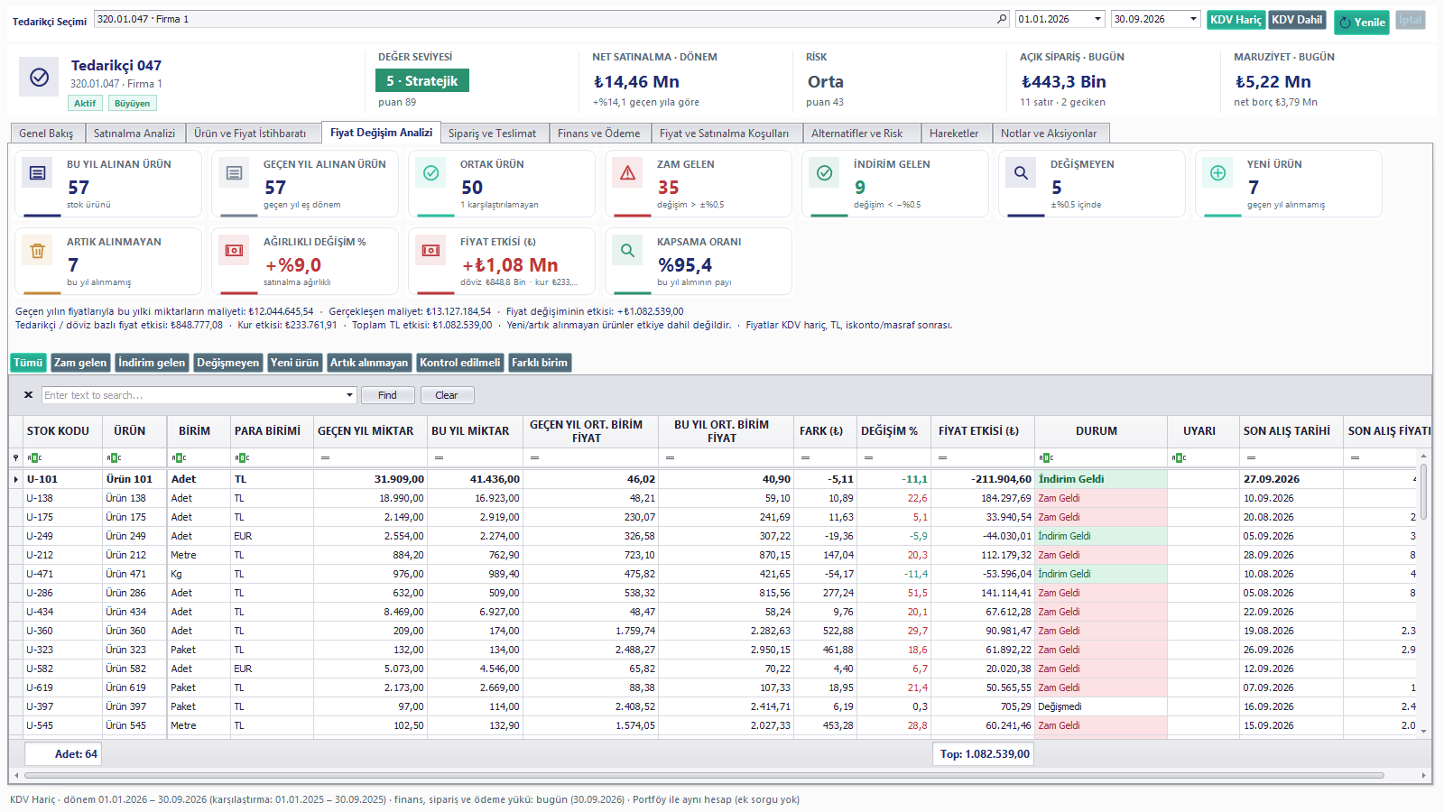Expand the search text history dropdown
1444x812 pixels.
click(x=350, y=395)
